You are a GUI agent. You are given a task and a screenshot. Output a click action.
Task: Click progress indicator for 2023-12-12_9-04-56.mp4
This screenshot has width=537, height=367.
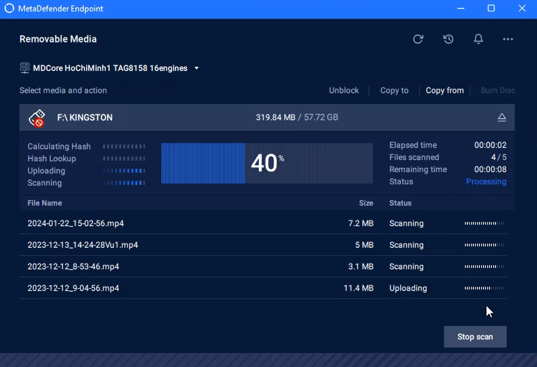point(484,288)
